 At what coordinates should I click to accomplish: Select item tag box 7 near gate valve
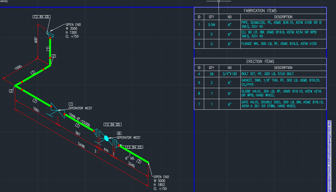pos(71,104)
